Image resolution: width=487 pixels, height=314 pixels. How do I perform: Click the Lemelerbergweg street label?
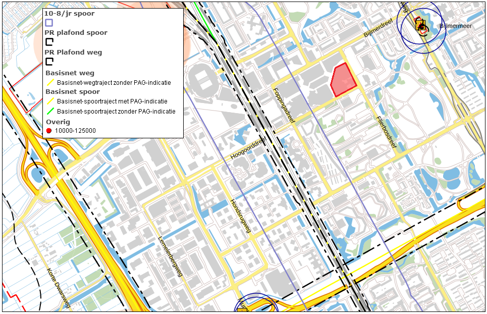[169, 256]
